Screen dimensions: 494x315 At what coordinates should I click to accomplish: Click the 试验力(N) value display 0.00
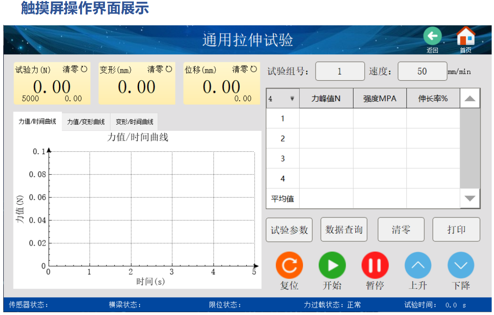pyautogui.click(x=52, y=87)
